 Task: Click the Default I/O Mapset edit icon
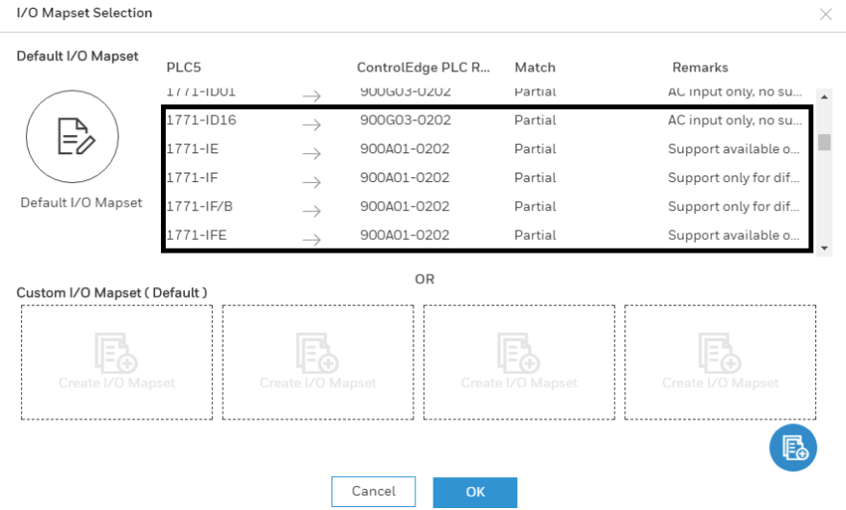[72, 137]
